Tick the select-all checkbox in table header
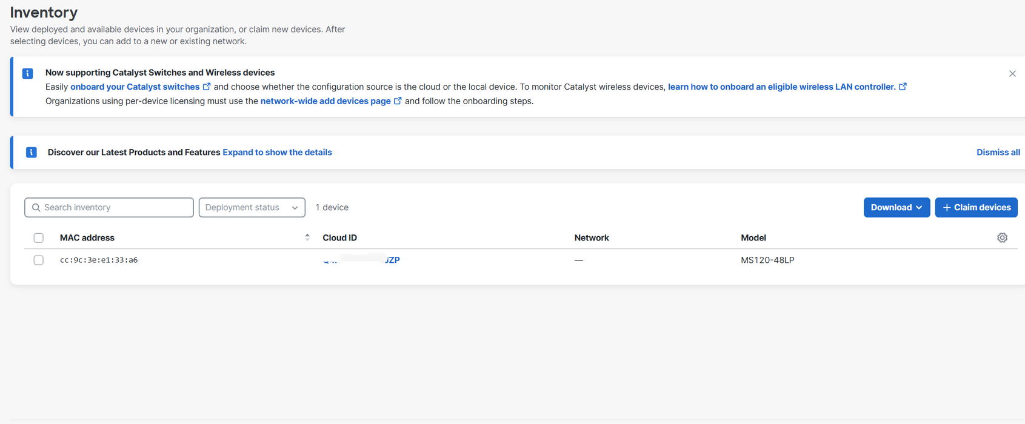This screenshot has width=1025, height=424. click(39, 238)
